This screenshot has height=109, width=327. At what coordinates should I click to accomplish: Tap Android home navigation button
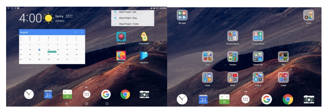[87, 104]
